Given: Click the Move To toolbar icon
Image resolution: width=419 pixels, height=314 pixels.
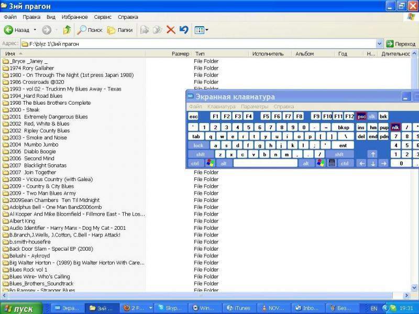Looking at the screenshot, I should tap(145, 30).
